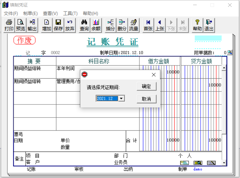Jump to first voucher with 首张
240x178 pixels.
[x=148, y=25]
